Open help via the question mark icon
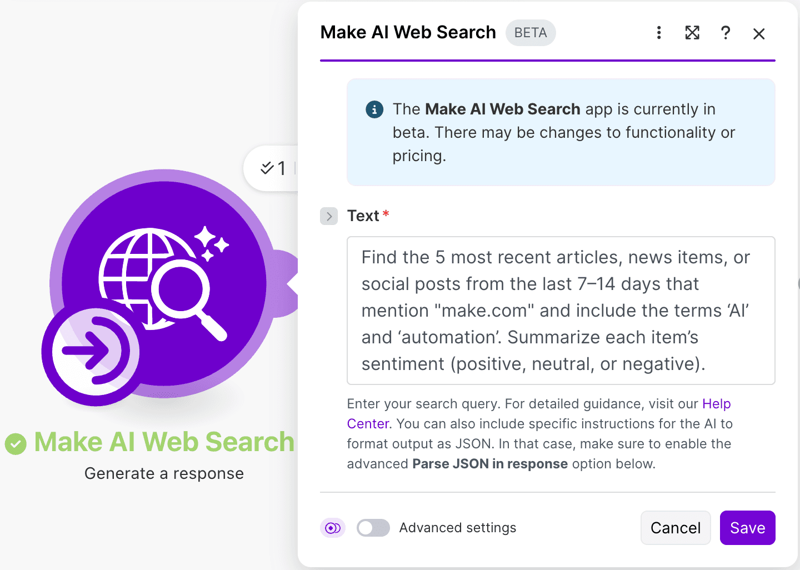 click(726, 33)
